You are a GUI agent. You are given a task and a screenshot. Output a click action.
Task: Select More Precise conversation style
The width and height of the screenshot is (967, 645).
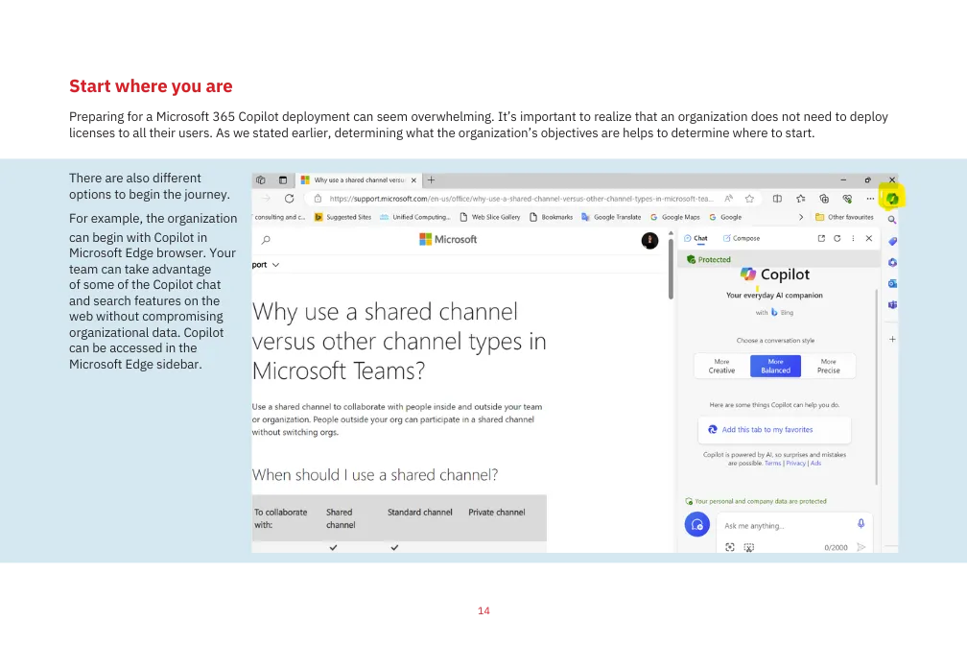point(828,366)
